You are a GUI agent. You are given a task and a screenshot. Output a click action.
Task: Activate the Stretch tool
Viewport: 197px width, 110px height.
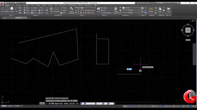click(x=27, y=13)
